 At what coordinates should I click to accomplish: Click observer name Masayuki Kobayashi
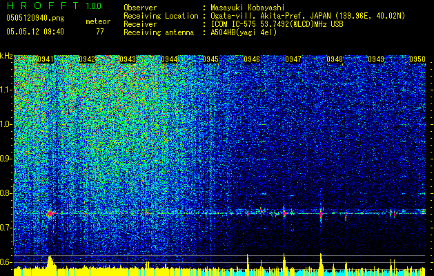pyautogui.click(x=248, y=8)
